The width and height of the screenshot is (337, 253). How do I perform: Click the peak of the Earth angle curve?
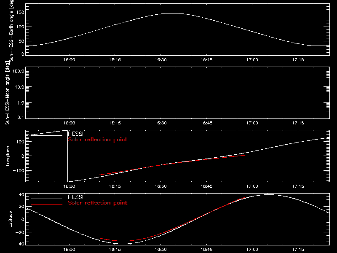[173, 13]
